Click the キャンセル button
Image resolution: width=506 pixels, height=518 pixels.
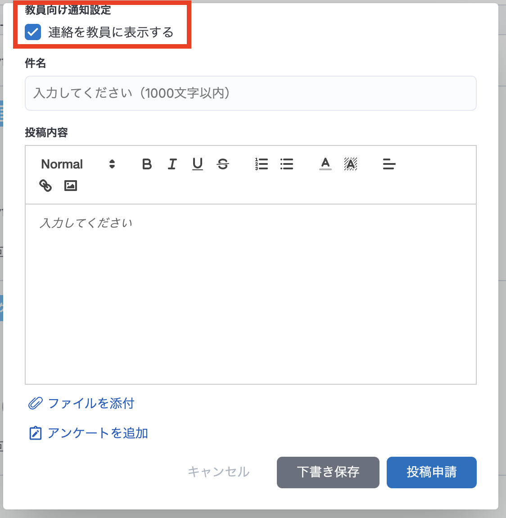[218, 472]
